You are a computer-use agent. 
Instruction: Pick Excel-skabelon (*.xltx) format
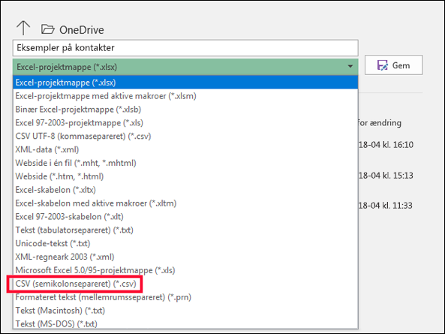pos(185,190)
